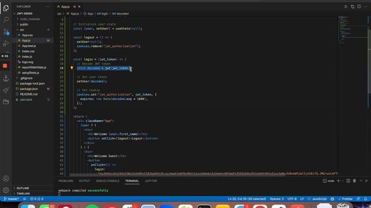Click the sync changes cloud icon in the status bar
Viewport: 371px width, 208px height.
[x=24, y=199]
